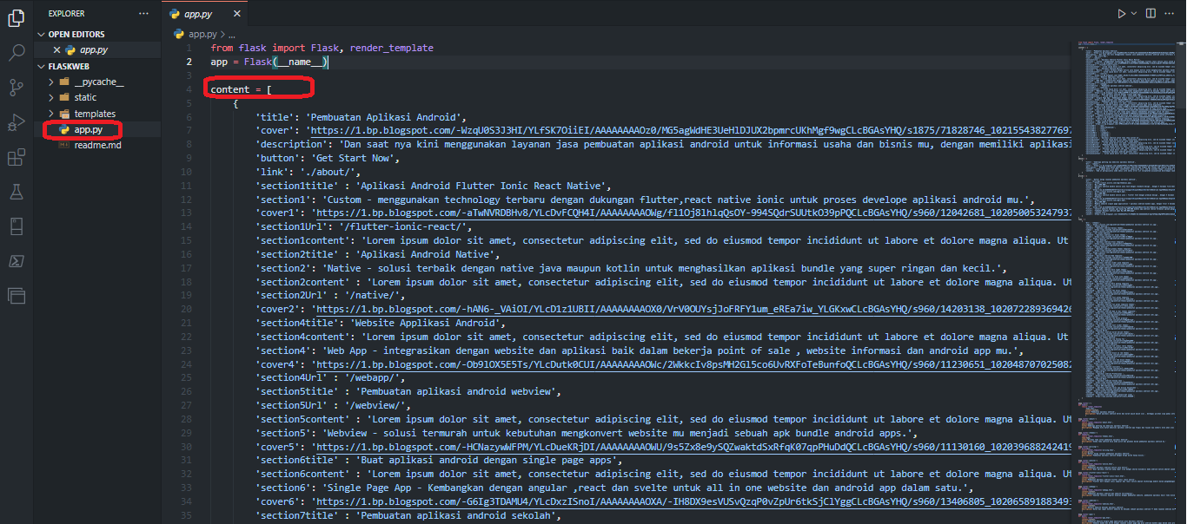Open the Search view in activity bar

point(16,53)
